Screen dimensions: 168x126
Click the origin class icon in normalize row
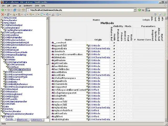(x=88, y=99)
